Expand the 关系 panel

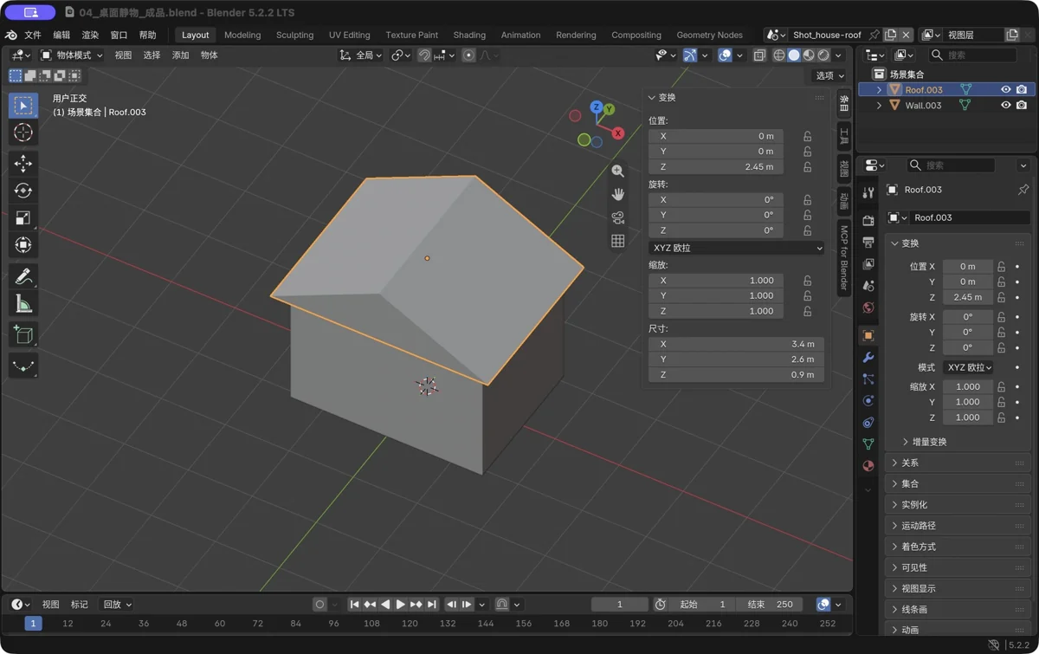click(x=958, y=463)
